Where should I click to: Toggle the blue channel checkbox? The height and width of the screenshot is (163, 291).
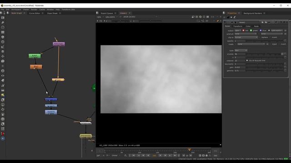(261, 30)
